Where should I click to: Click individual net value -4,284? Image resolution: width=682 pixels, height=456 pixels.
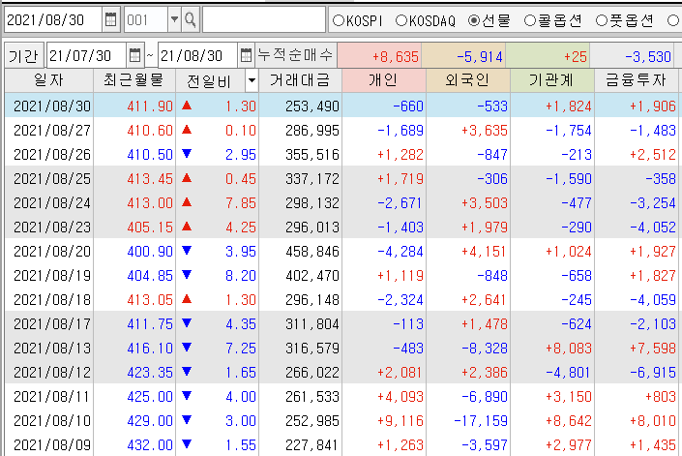pyautogui.click(x=400, y=252)
